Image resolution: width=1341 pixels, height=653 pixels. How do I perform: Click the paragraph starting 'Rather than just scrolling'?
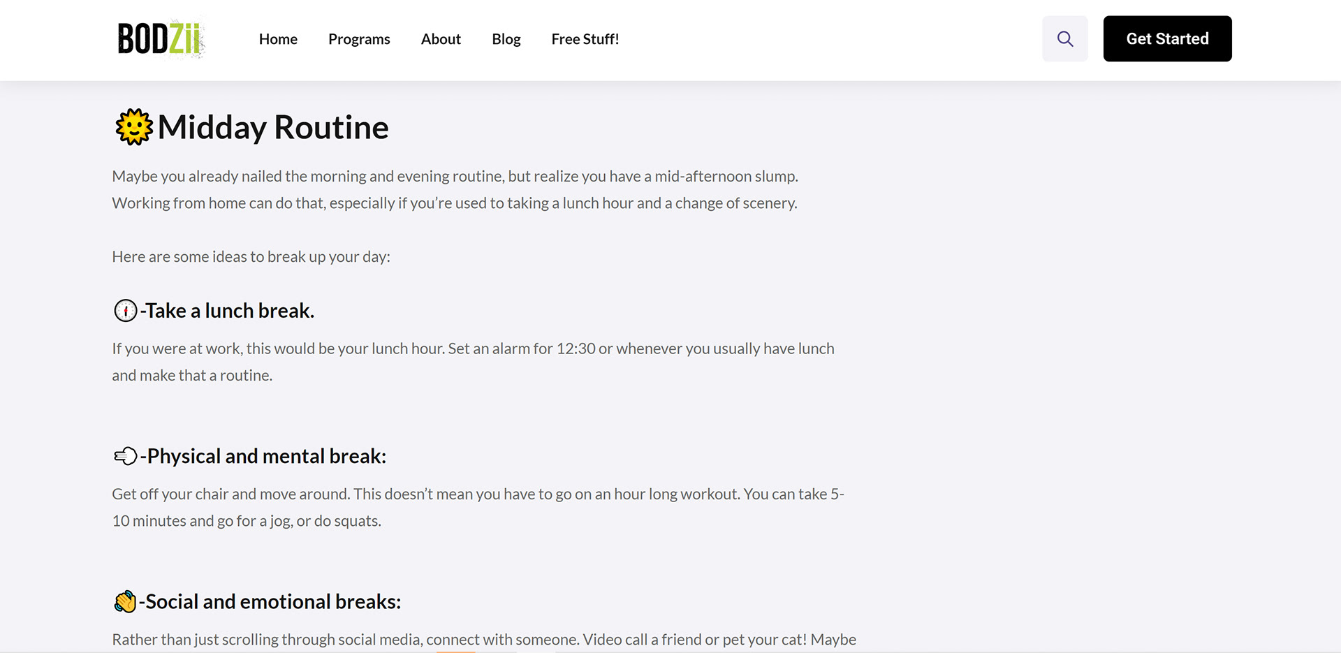point(484,639)
